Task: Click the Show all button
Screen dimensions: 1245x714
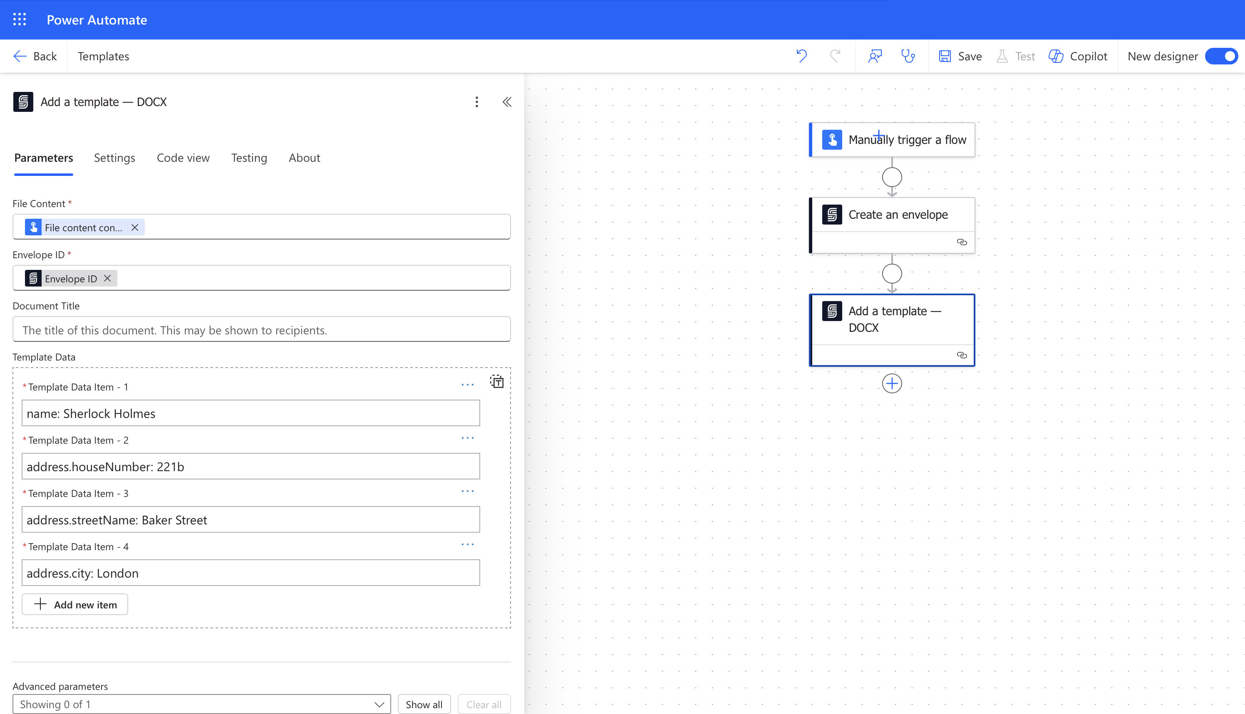Action: tap(424, 704)
